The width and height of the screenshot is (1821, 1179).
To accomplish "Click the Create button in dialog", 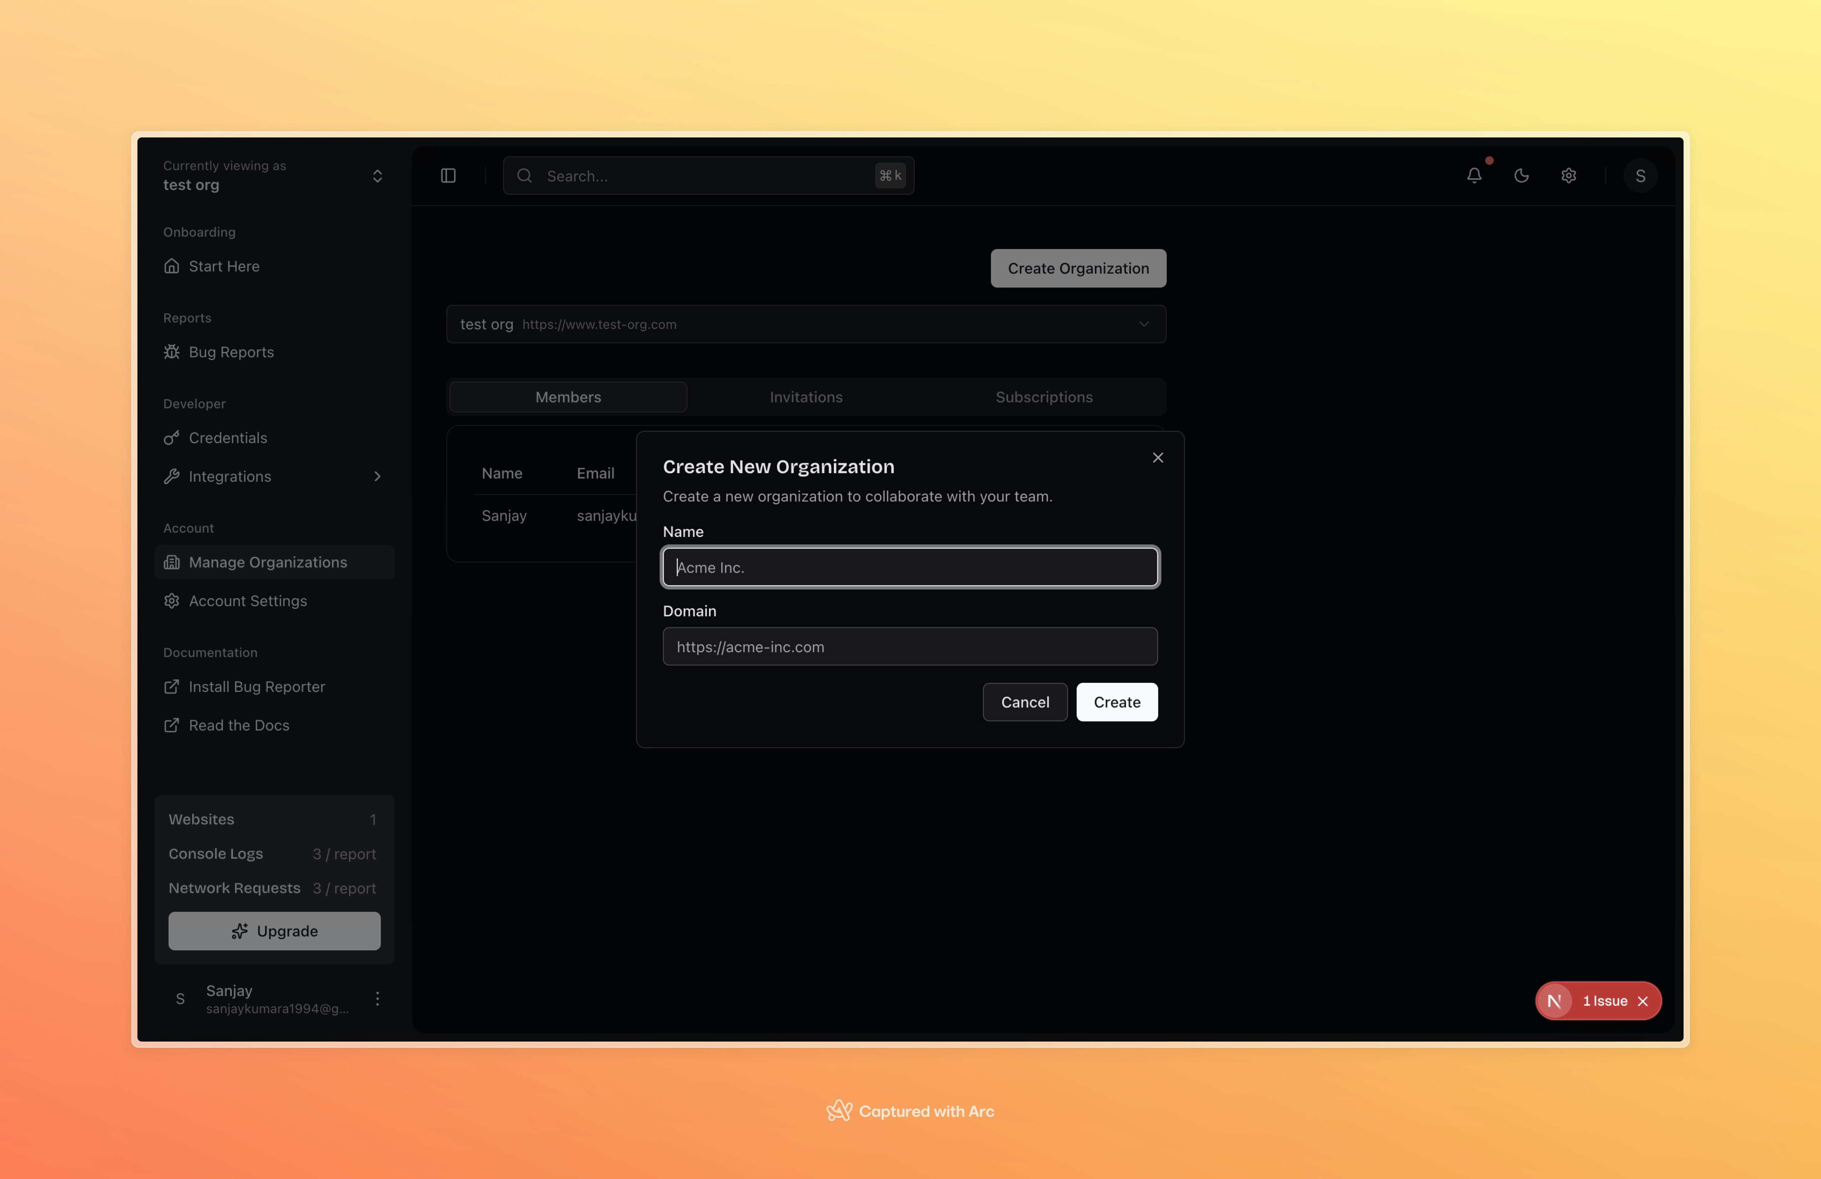I will click(1116, 702).
